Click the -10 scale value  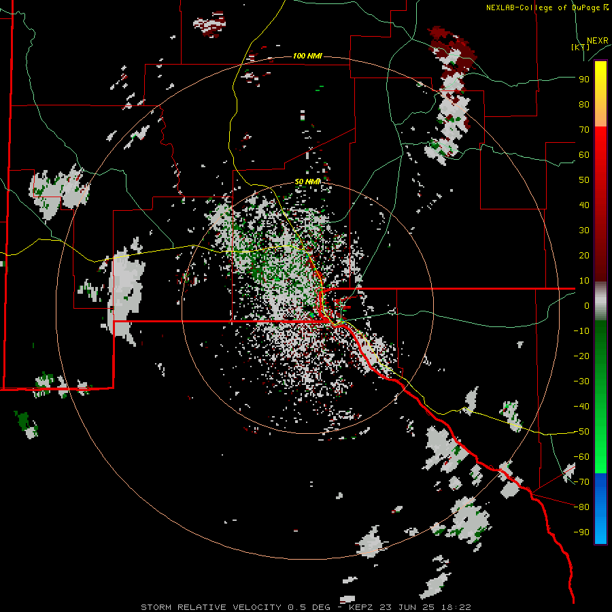[581, 331]
